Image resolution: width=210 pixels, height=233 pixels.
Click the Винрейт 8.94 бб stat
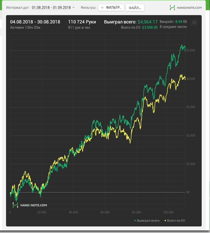(x=173, y=22)
